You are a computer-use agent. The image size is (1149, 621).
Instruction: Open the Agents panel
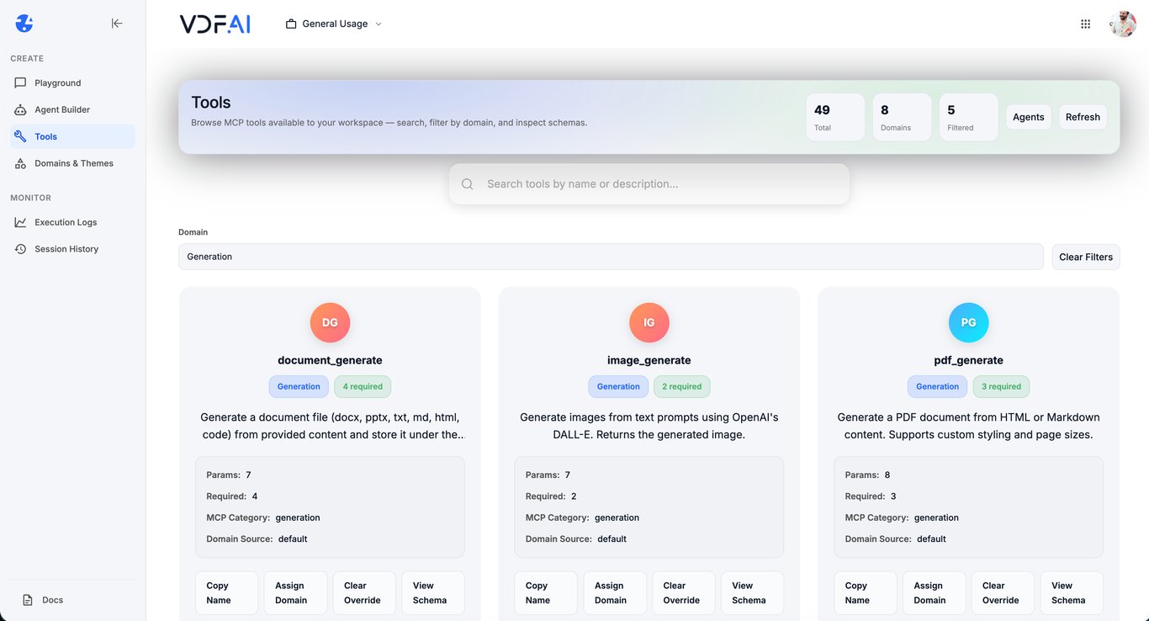[1028, 116]
